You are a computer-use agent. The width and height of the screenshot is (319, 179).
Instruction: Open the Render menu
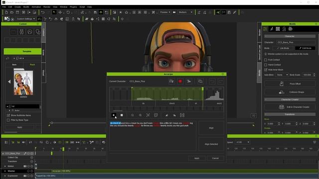(47, 7)
